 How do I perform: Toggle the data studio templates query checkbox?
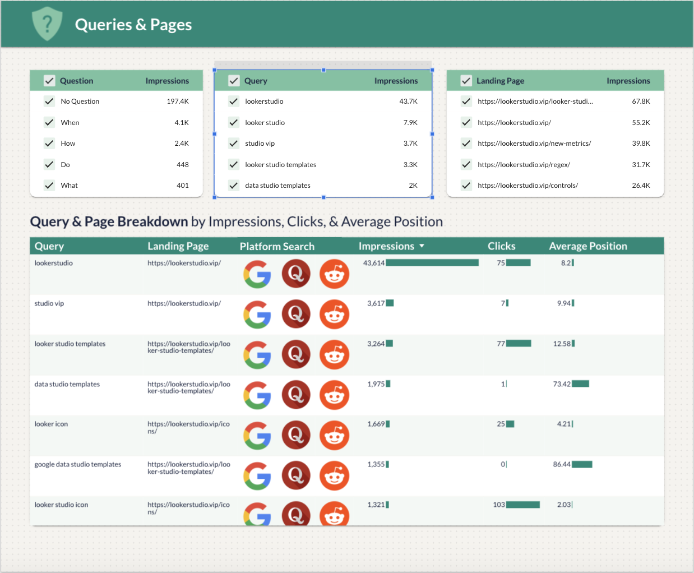(x=234, y=186)
